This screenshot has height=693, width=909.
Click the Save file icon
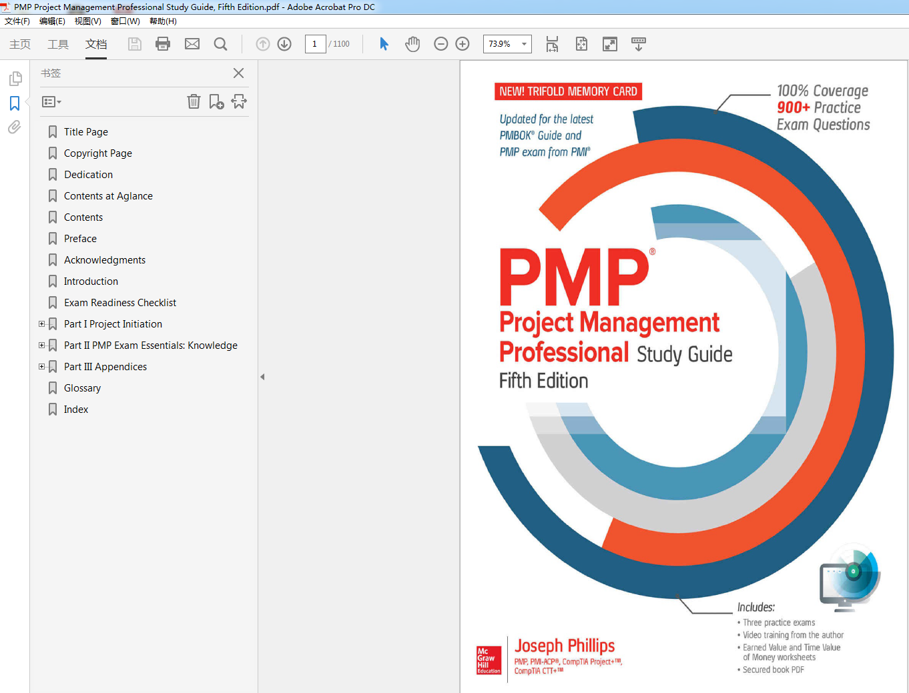pyautogui.click(x=135, y=44)
